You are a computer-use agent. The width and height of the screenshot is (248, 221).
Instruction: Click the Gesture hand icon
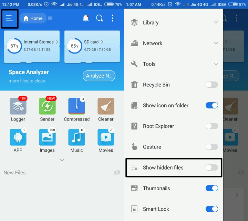(x=134, y=147)
